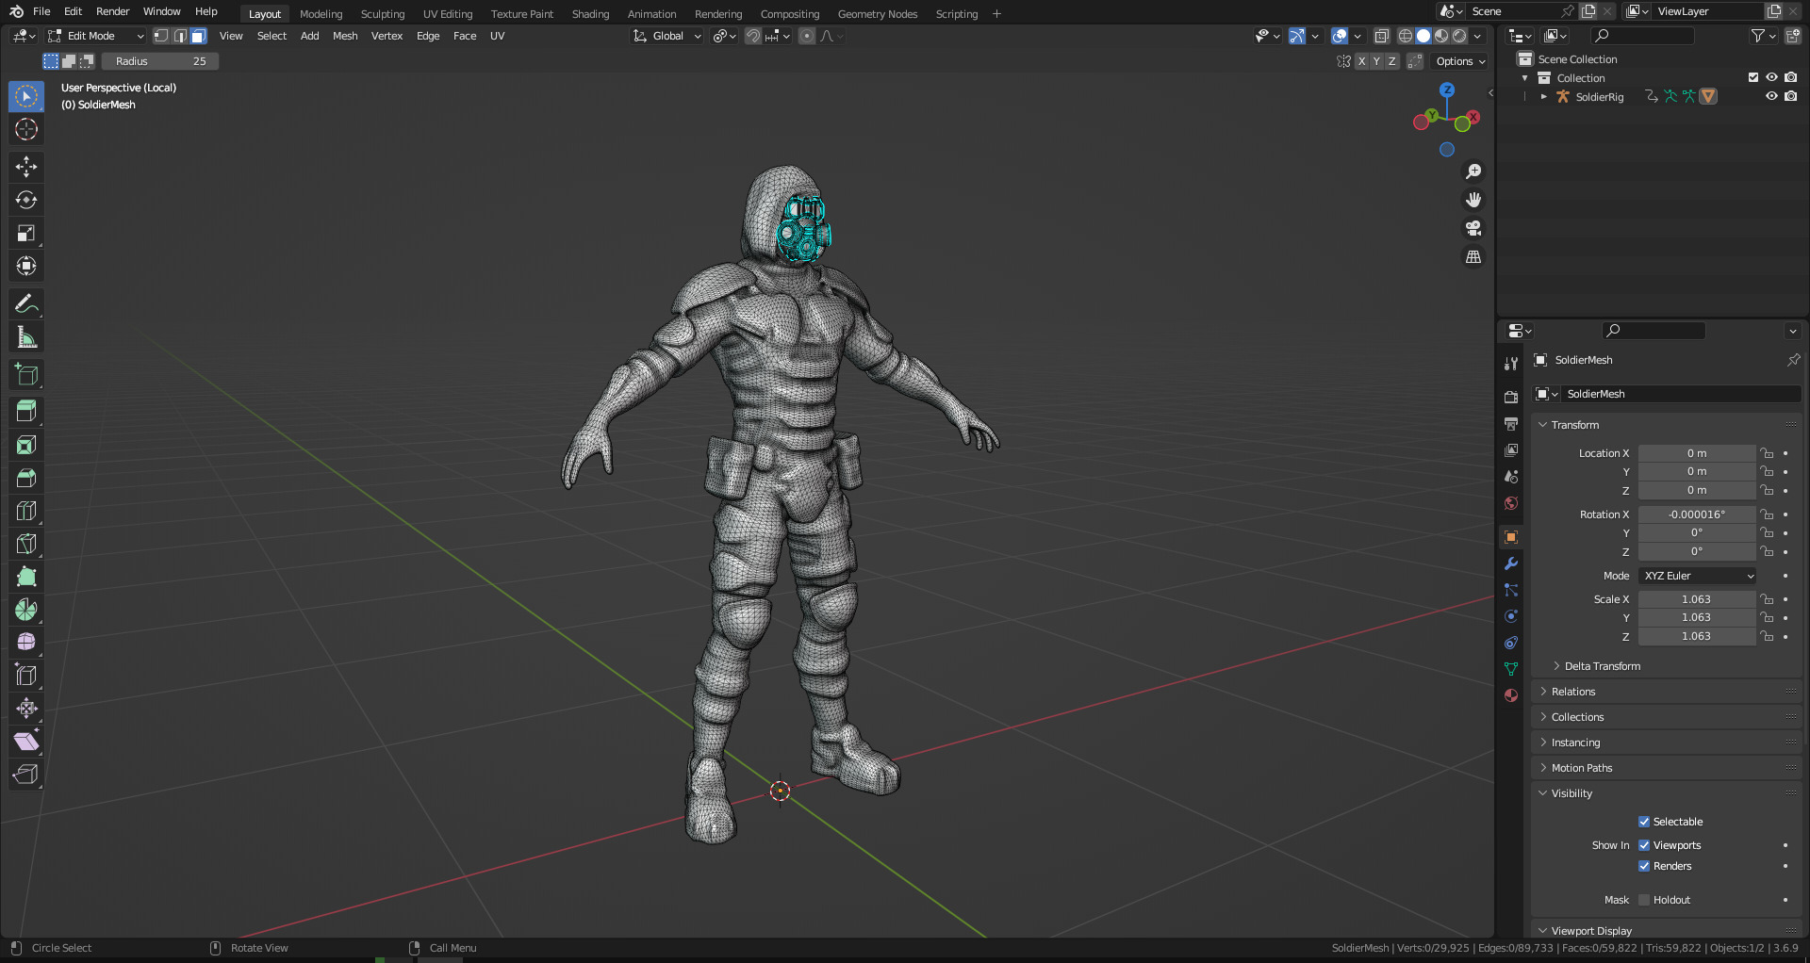Uncheck Show In Renders checkbox
The image size is (1810, 963).
pos(1644,866)
